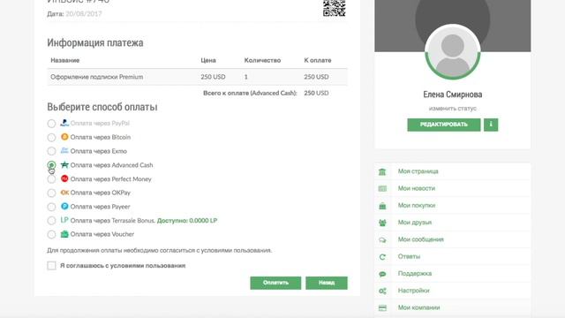This screenshot has width=565, height=318.
Task: Select Voucher payment radio button
Action: click(51, 234)
